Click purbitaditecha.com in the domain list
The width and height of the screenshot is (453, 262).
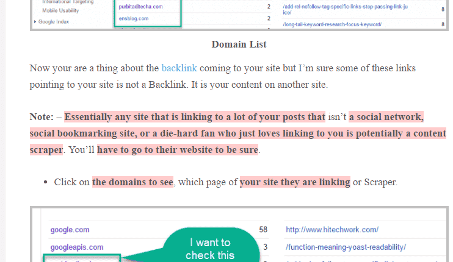140,7
